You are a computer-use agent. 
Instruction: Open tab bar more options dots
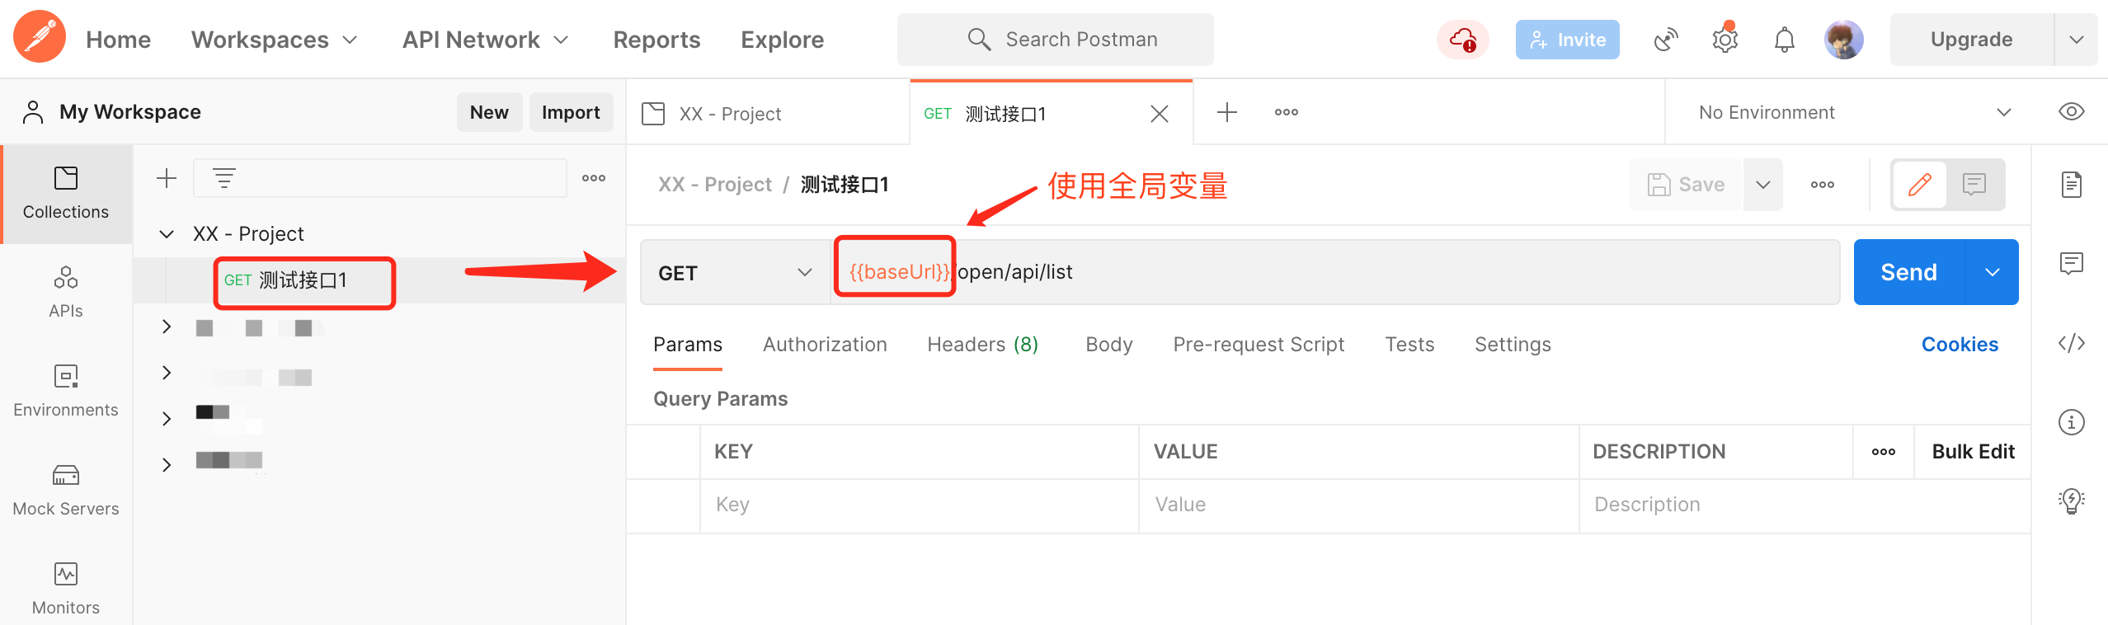[1286, 112]
